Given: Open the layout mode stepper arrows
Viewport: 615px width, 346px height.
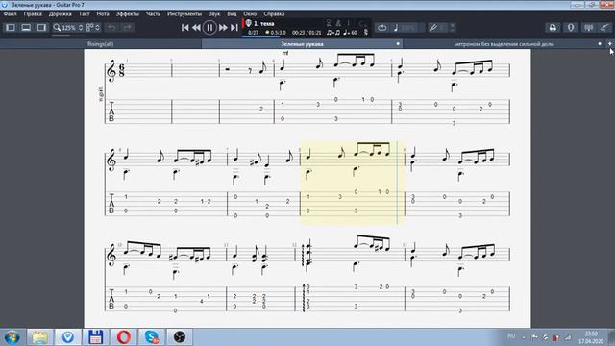Looking at the screenshot, I should tap(98, 28).
